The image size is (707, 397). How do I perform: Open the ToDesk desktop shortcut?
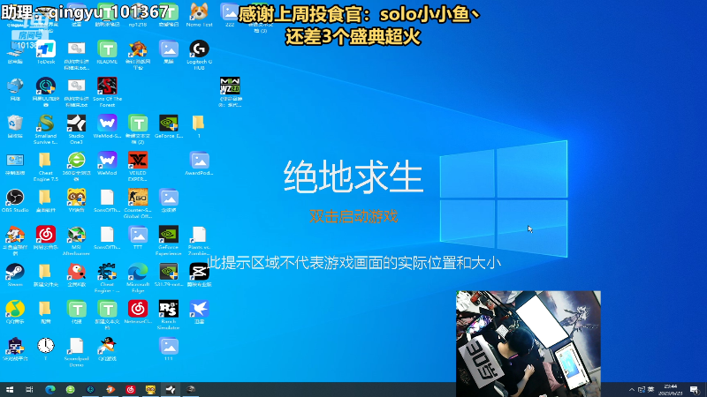tap(46, 52)
